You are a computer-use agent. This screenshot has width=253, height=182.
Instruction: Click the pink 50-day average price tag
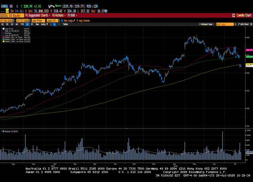249,50
